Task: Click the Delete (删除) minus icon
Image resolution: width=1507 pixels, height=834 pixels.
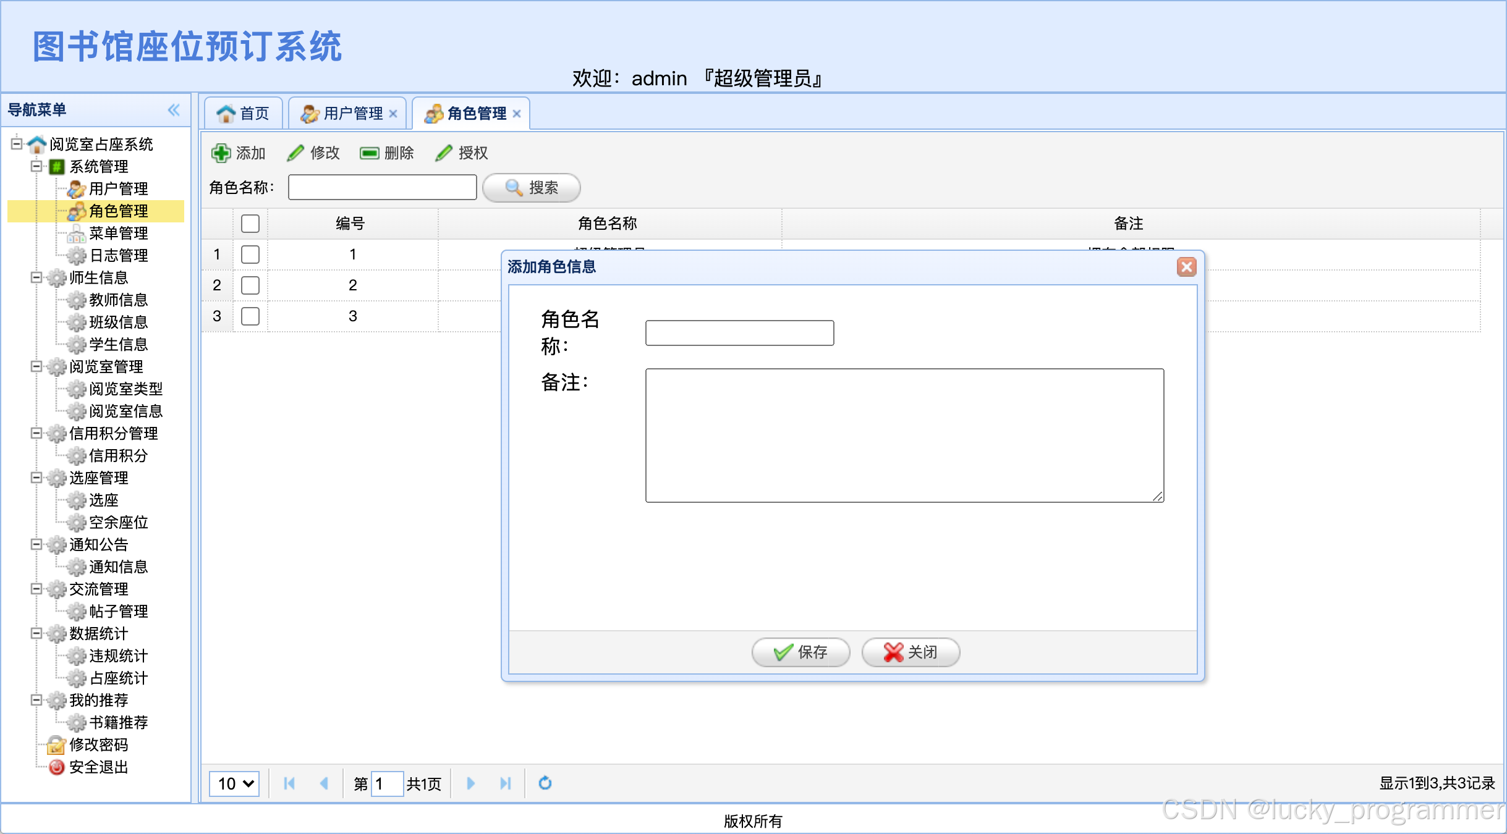Action: [x=369, y=153]
